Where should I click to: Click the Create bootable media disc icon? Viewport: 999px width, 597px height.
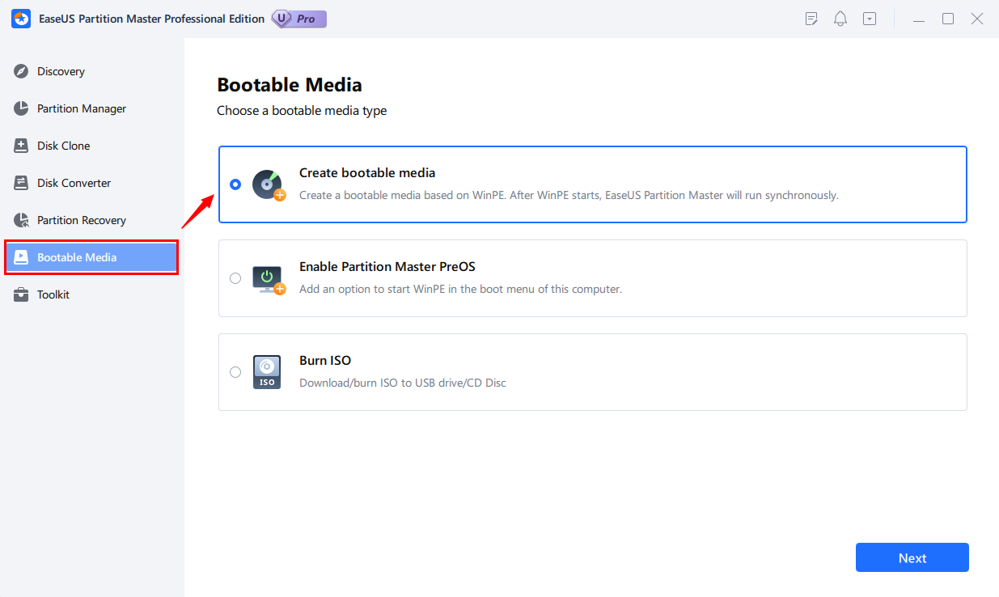[268, 184]
